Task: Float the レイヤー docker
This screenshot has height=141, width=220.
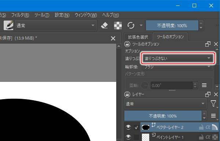Action: (208, 94)
